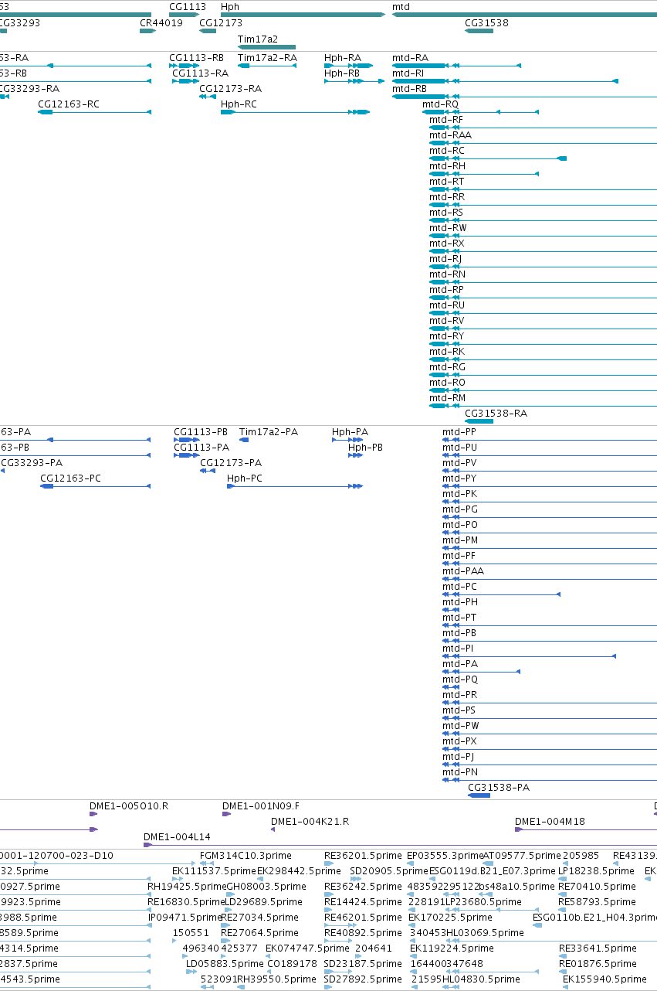Open the Tim17a2-RA transcript
Screen dimensions: 657x991
tap(267, 58)
